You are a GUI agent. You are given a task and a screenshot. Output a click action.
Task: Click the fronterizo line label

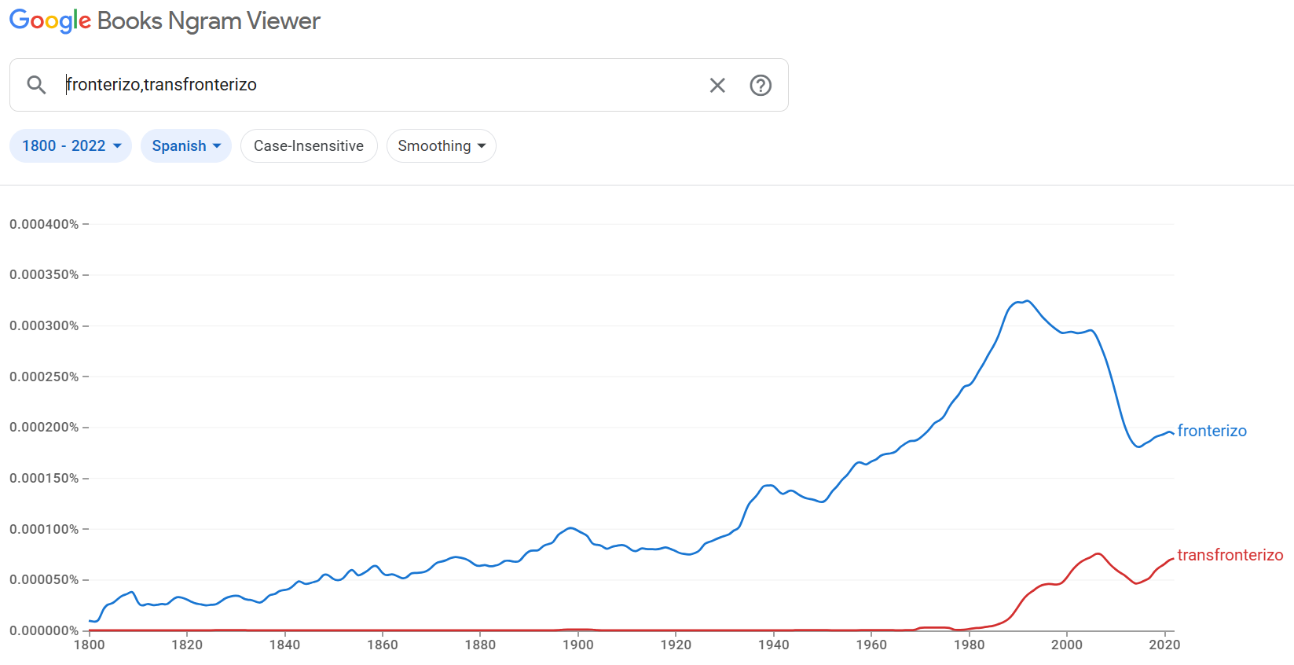pyautogui.click(x=1212, y=431)
